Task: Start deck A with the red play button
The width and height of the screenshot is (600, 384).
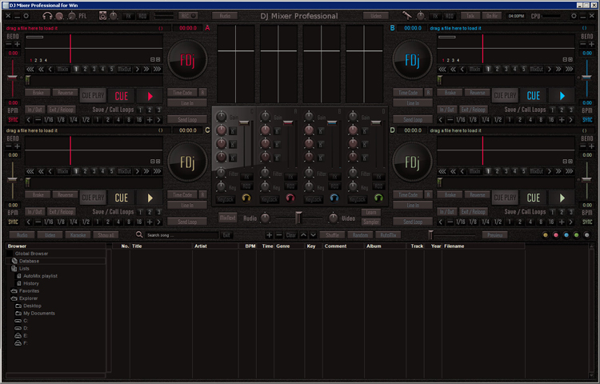Action: [150, 96]
